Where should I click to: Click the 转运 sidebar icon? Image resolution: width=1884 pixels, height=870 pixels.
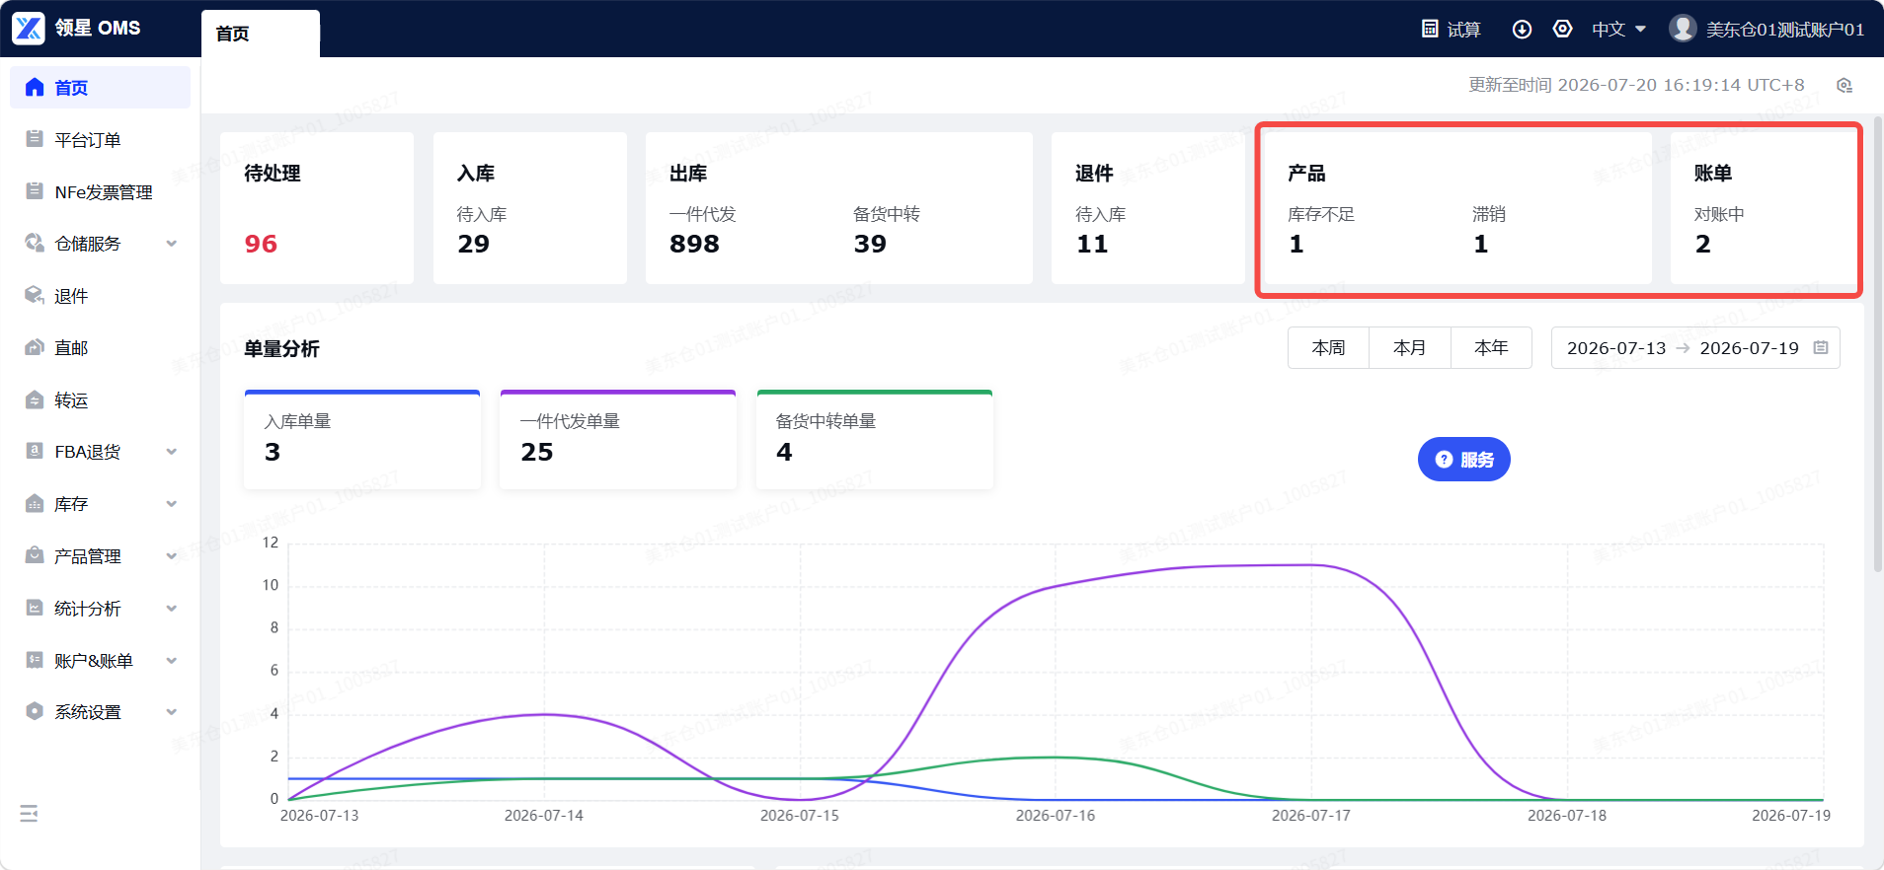coord(35,399)
